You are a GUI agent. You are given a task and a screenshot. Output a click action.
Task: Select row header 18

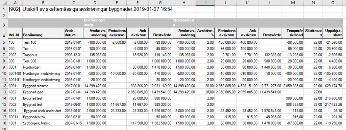tap(4, 123)
